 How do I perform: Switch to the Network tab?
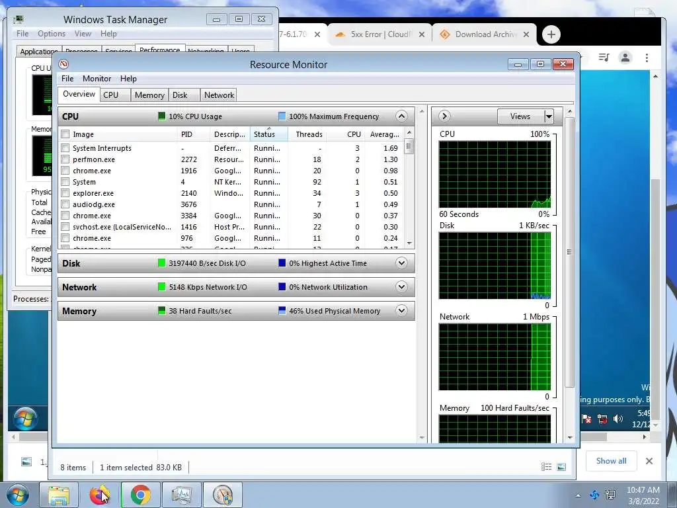(x=219, y=95)
